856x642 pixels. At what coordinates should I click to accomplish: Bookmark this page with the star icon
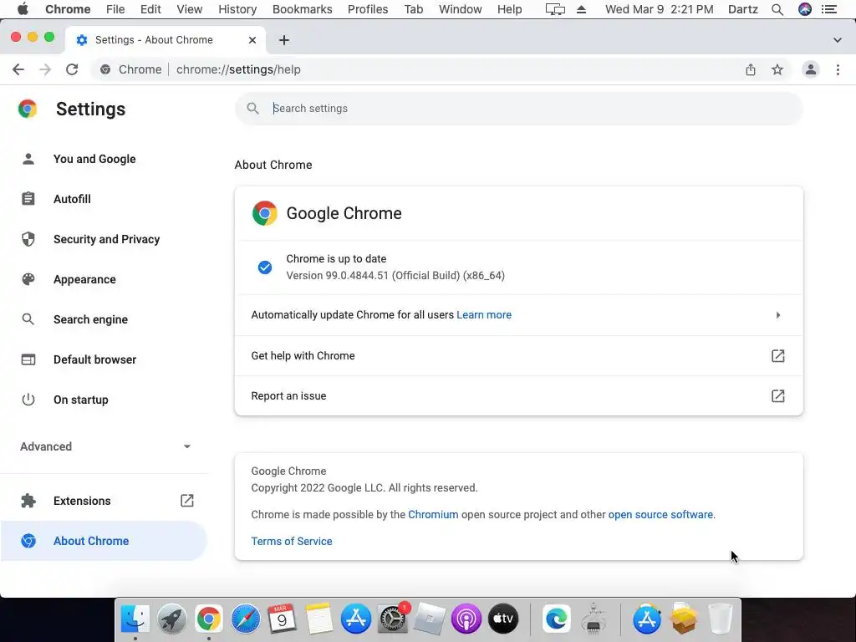(777, 69)
